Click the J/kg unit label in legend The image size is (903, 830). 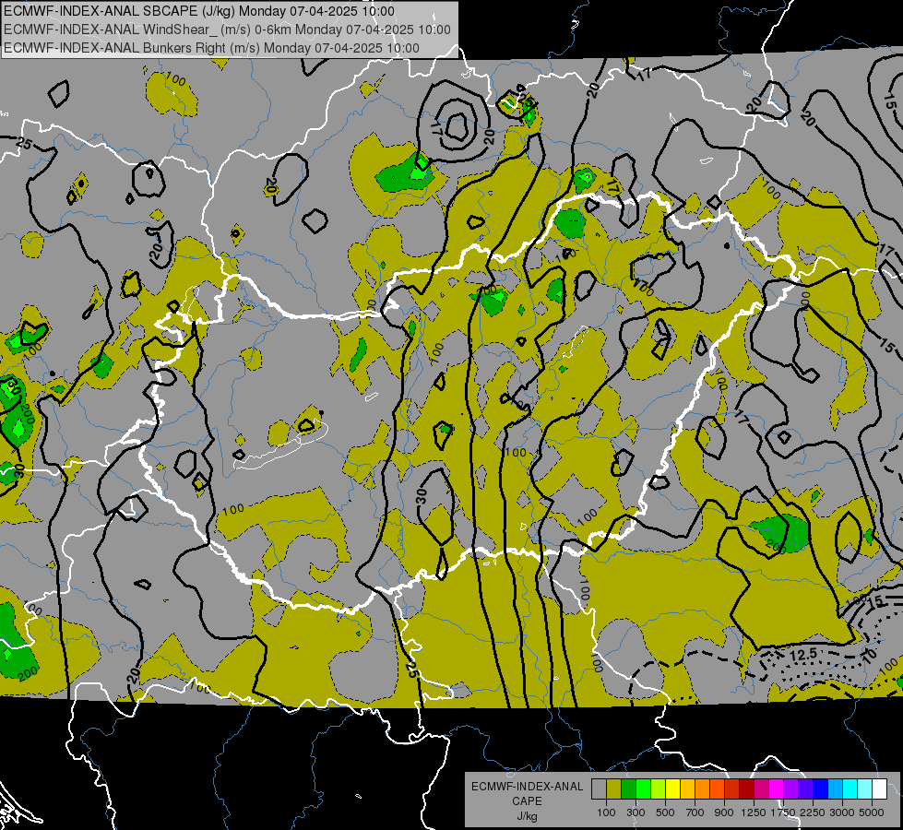(527, 816)
